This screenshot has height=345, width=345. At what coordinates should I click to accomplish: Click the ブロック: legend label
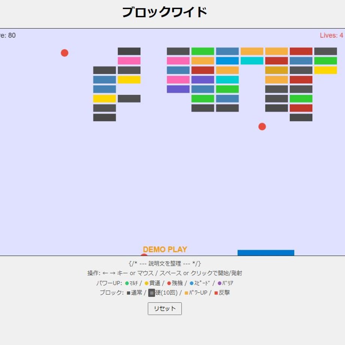[x=112, y=292]
